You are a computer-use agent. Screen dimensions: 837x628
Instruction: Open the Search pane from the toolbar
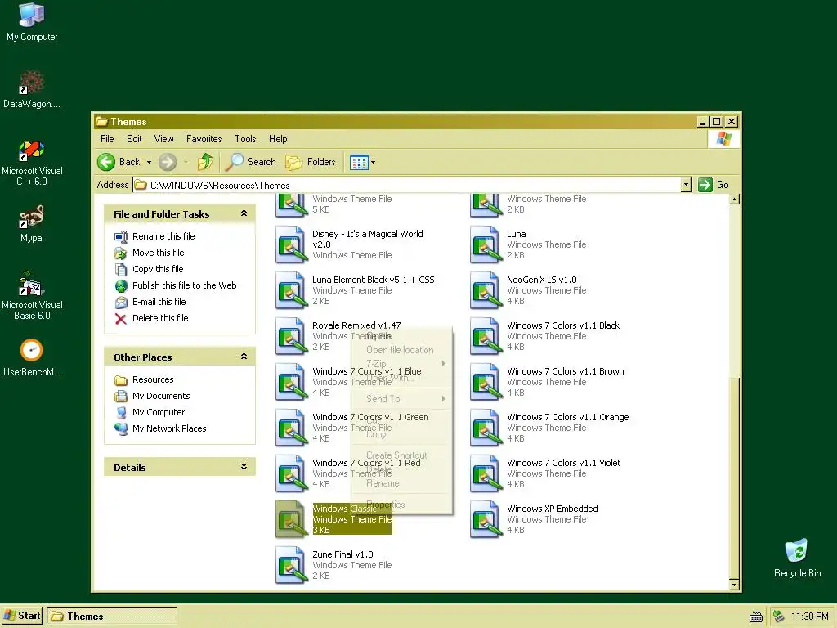point(251,162)
